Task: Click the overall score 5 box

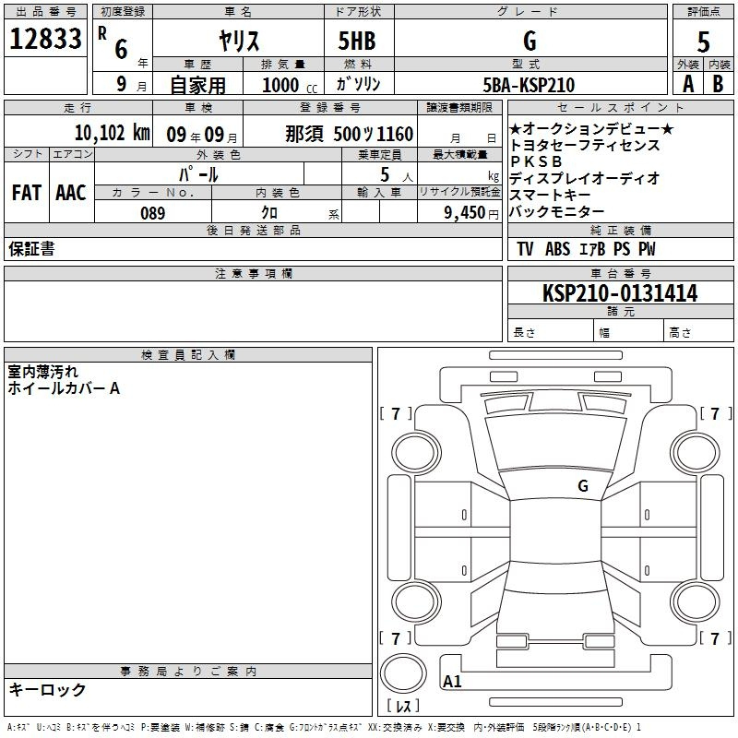Action: pos(703,41)
